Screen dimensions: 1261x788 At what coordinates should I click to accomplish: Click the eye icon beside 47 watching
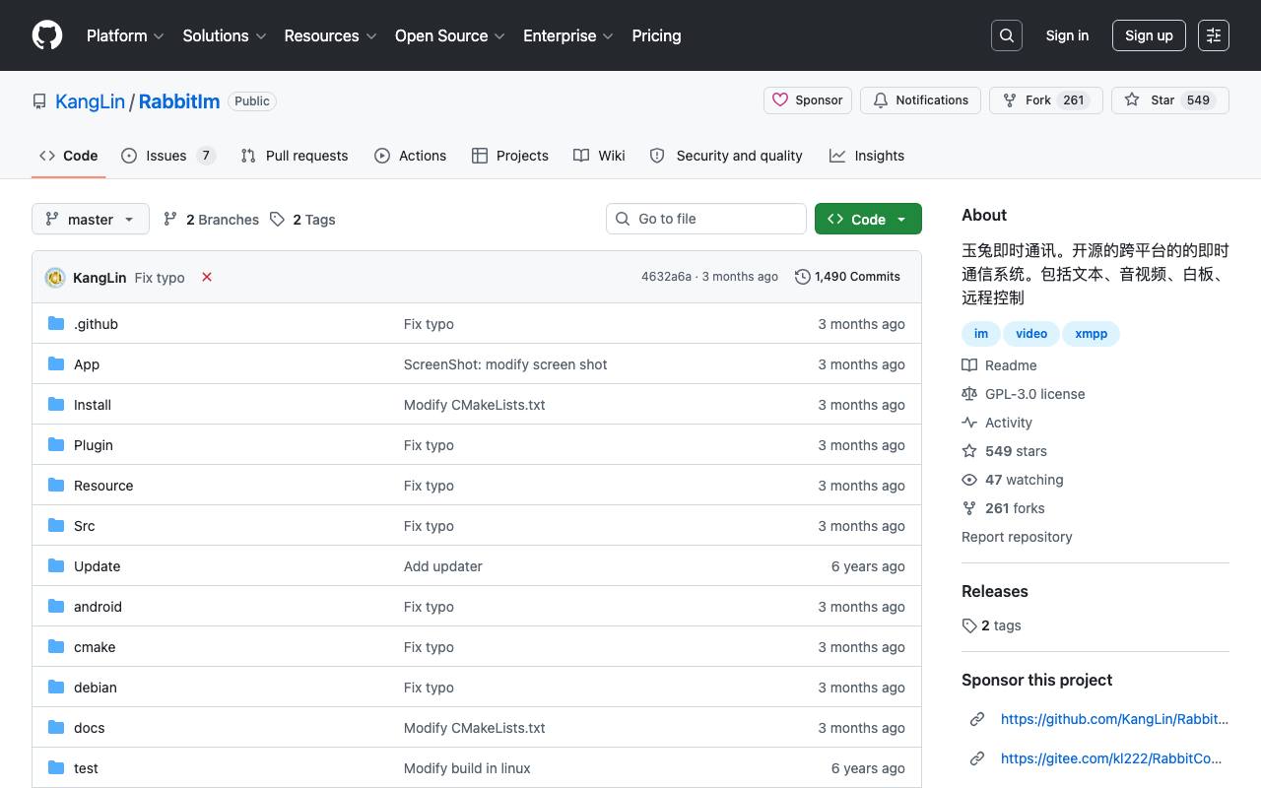pyautogui.click(x=969, y=480)
